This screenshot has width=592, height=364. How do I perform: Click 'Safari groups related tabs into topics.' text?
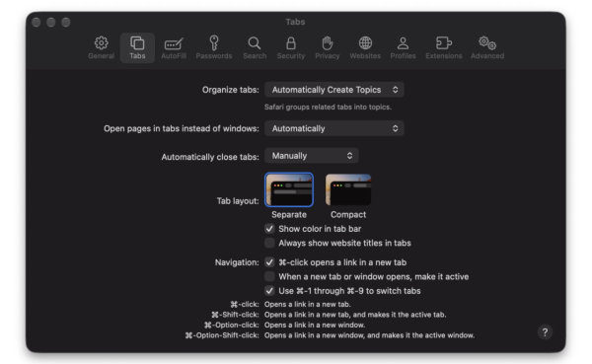point(328,108)
